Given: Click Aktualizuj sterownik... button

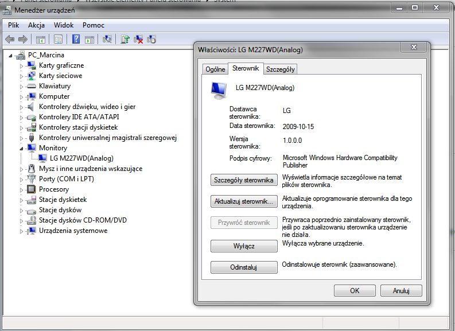Looking at the screenshot, I should pyautogui.click(x=244, y=201).
